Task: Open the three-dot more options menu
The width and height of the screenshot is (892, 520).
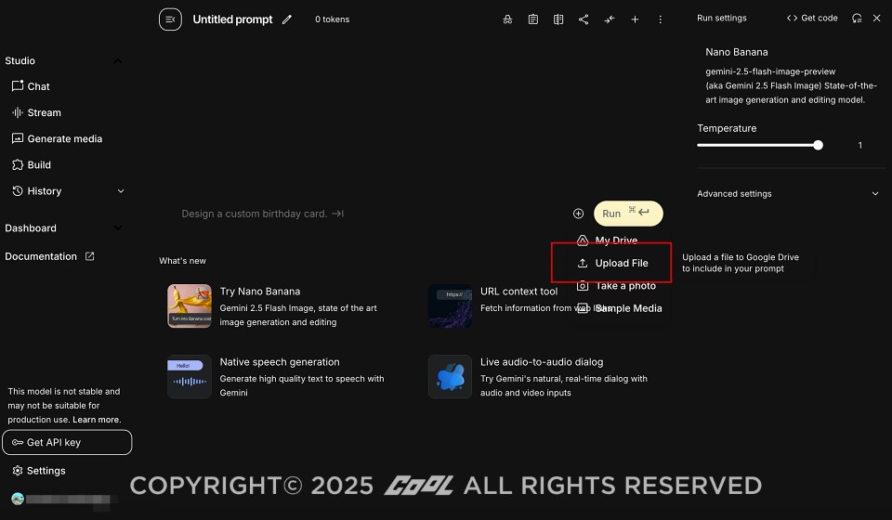Action: click(x=661, y=19)
